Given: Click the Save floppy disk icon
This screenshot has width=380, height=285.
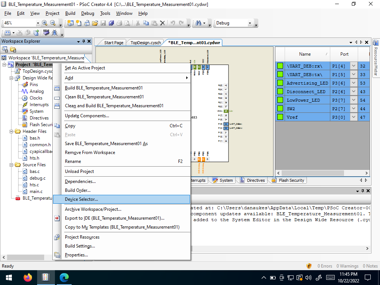Looking at the screenshot, I should point(103,23).
